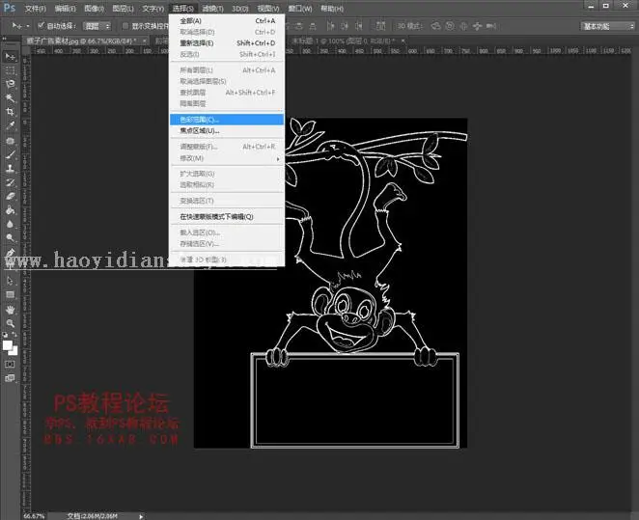Viewport: 639px width, 520px height.
Task: Open the 3D(D) menu
Action: (240, 8)
